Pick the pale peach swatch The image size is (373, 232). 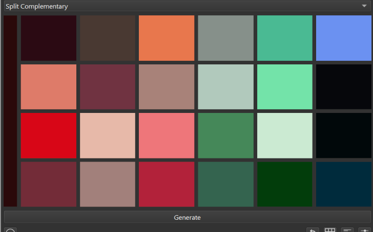pyautogui.click(x=108, y=135)
